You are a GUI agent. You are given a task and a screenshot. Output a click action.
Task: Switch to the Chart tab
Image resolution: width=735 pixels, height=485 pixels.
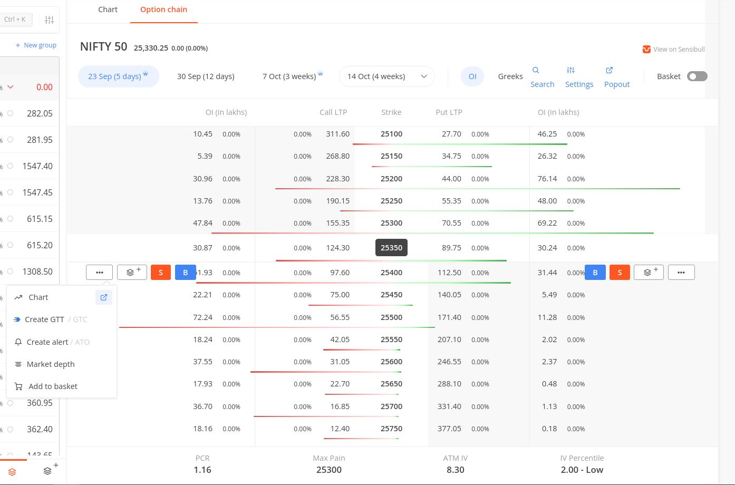coord(108,9)
